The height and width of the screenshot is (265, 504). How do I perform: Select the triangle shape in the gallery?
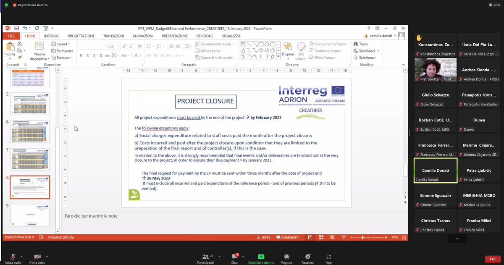click(x=243, y=50)
